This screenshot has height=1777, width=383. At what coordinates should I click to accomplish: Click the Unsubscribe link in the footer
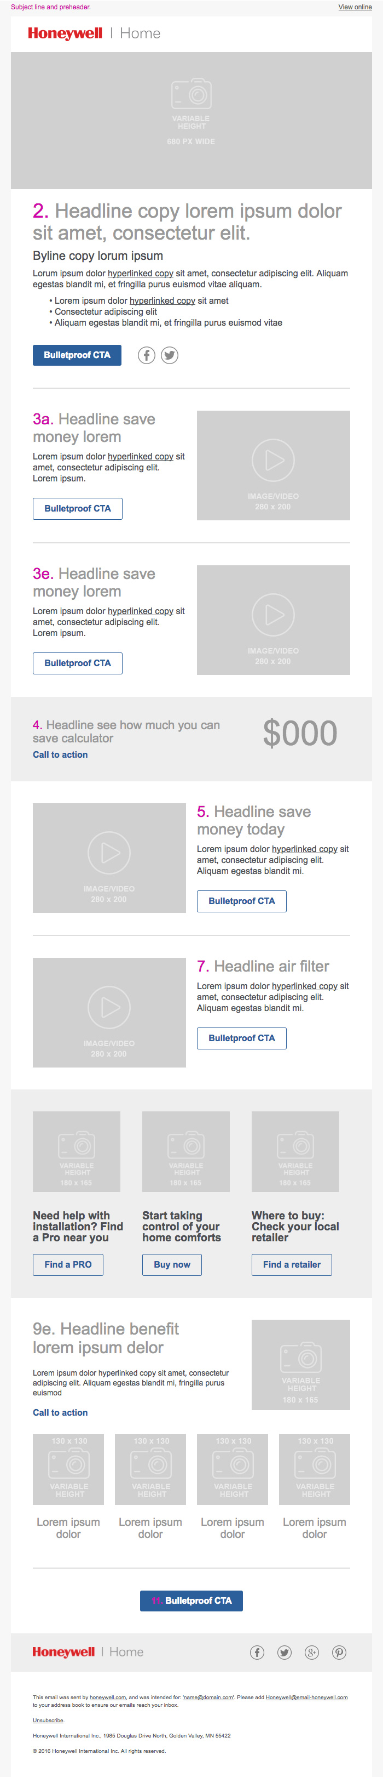(48, 1721)
